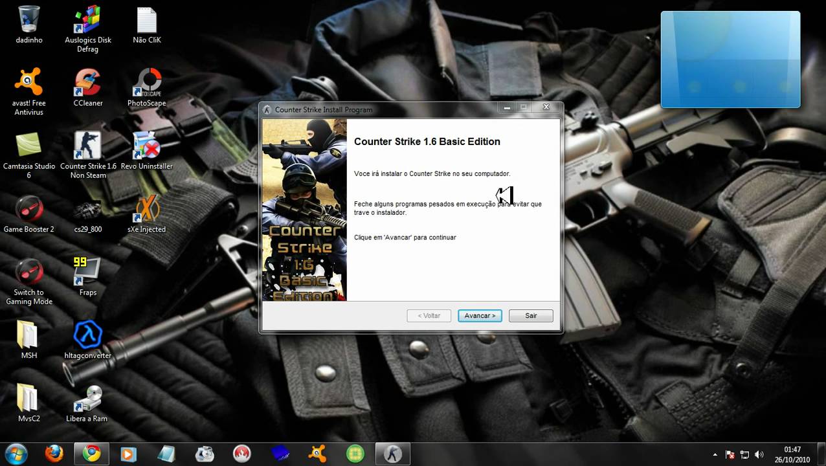This screenshot has height=466, width=826.
Task: Open Windows Media Player taskbar icon
Action: (x=128, y=454)
